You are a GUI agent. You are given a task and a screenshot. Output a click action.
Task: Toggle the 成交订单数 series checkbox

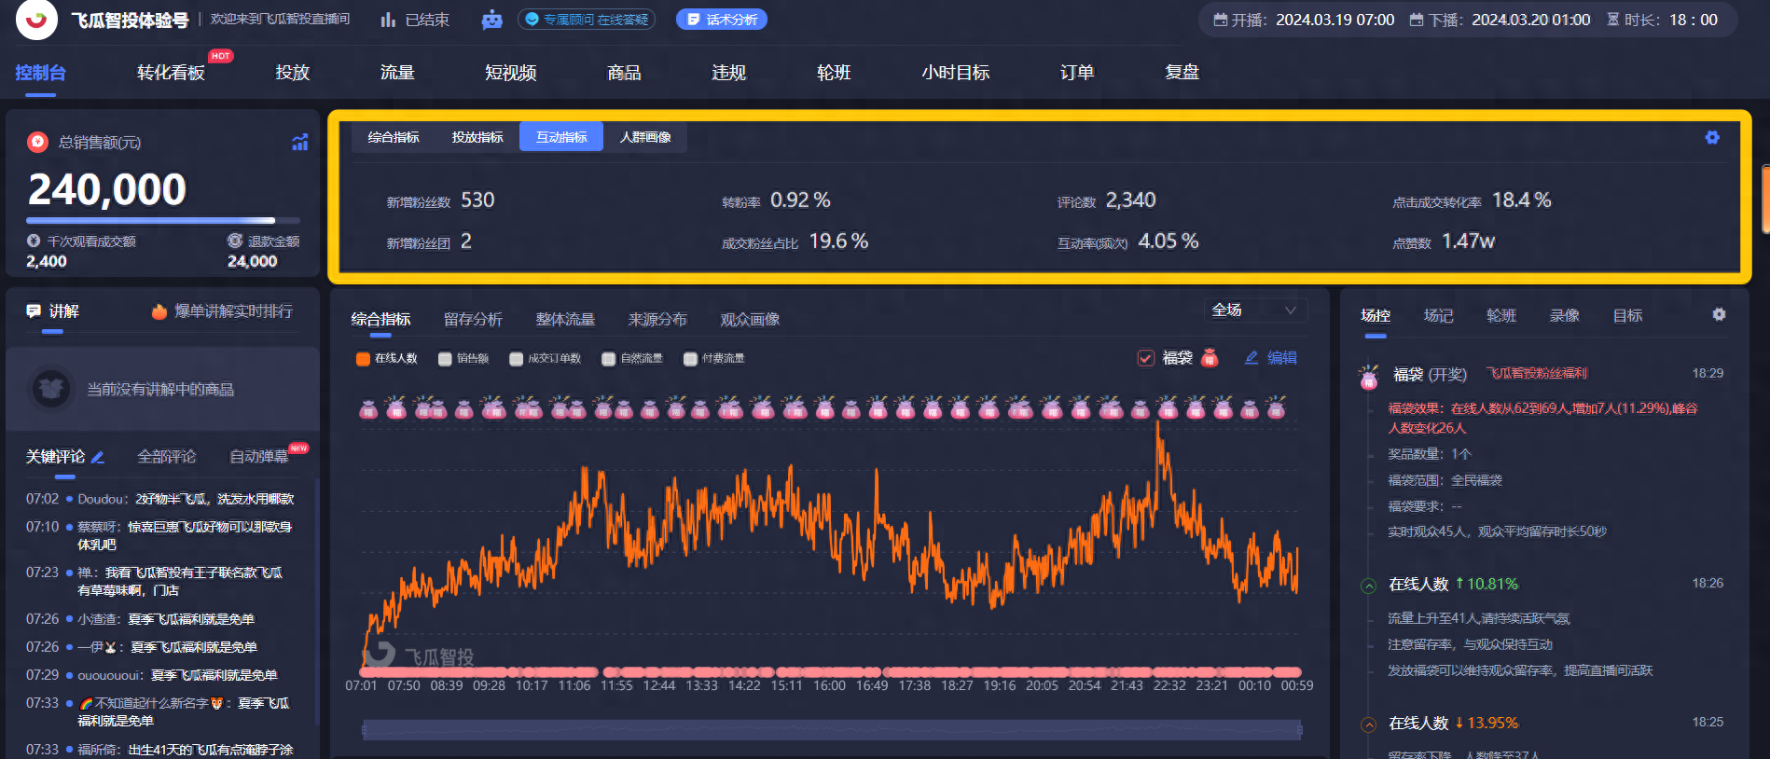tap(516, 359)
